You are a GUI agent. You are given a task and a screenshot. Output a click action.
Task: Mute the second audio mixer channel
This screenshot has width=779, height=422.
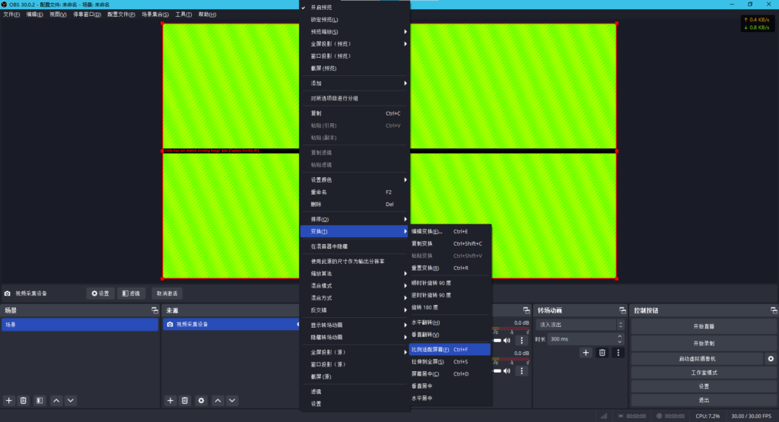coord(507,372)
